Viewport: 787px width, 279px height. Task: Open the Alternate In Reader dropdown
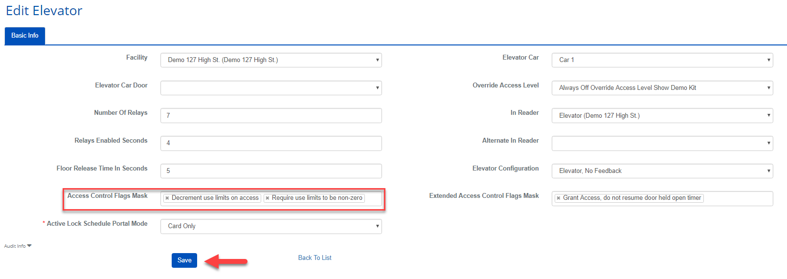pyautogui.click(x=662, y=143)
